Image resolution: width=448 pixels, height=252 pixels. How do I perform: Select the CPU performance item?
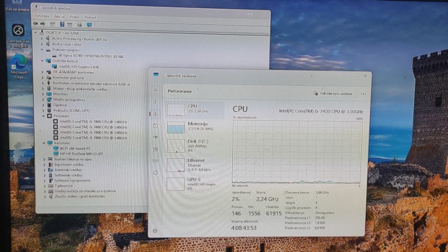(195, 110)
